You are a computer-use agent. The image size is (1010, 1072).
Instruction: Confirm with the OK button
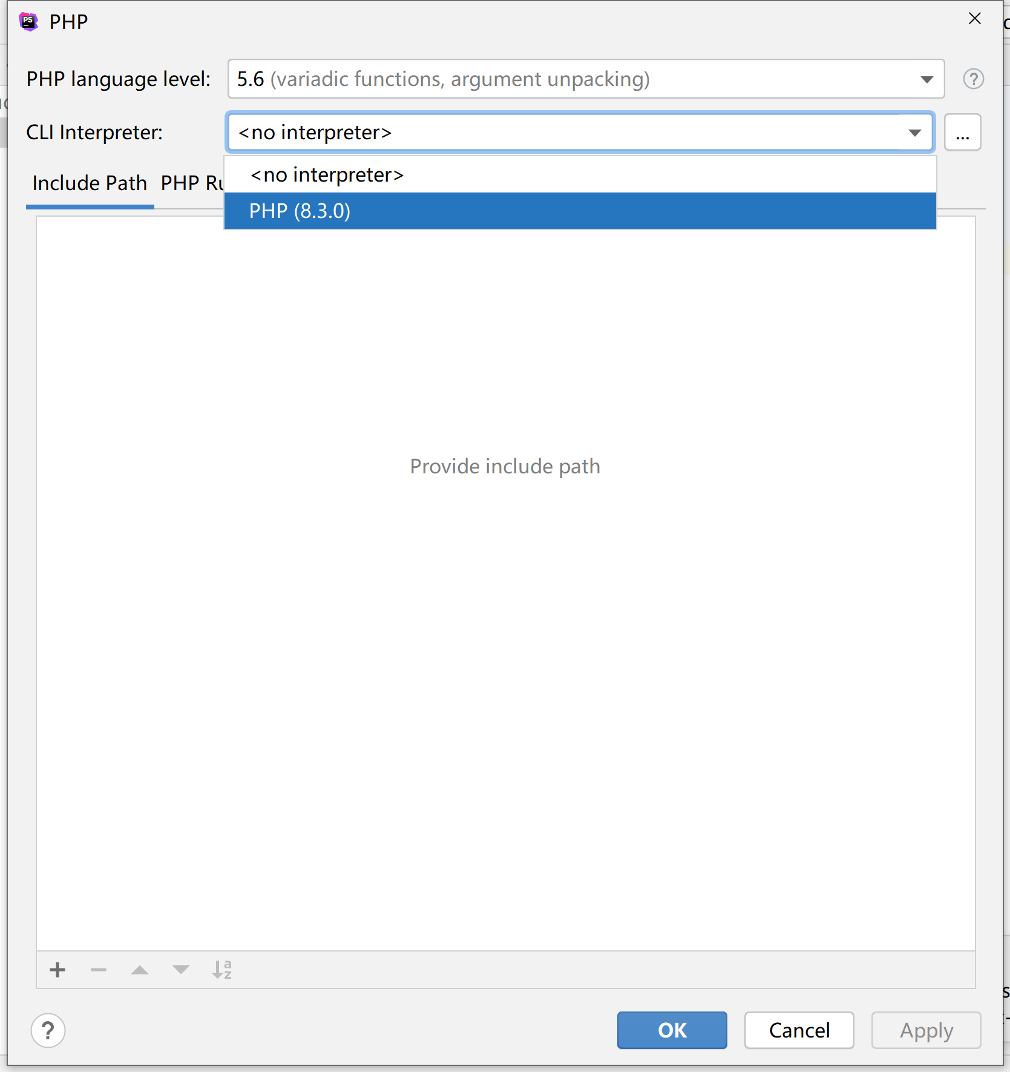click(672, 1030)
